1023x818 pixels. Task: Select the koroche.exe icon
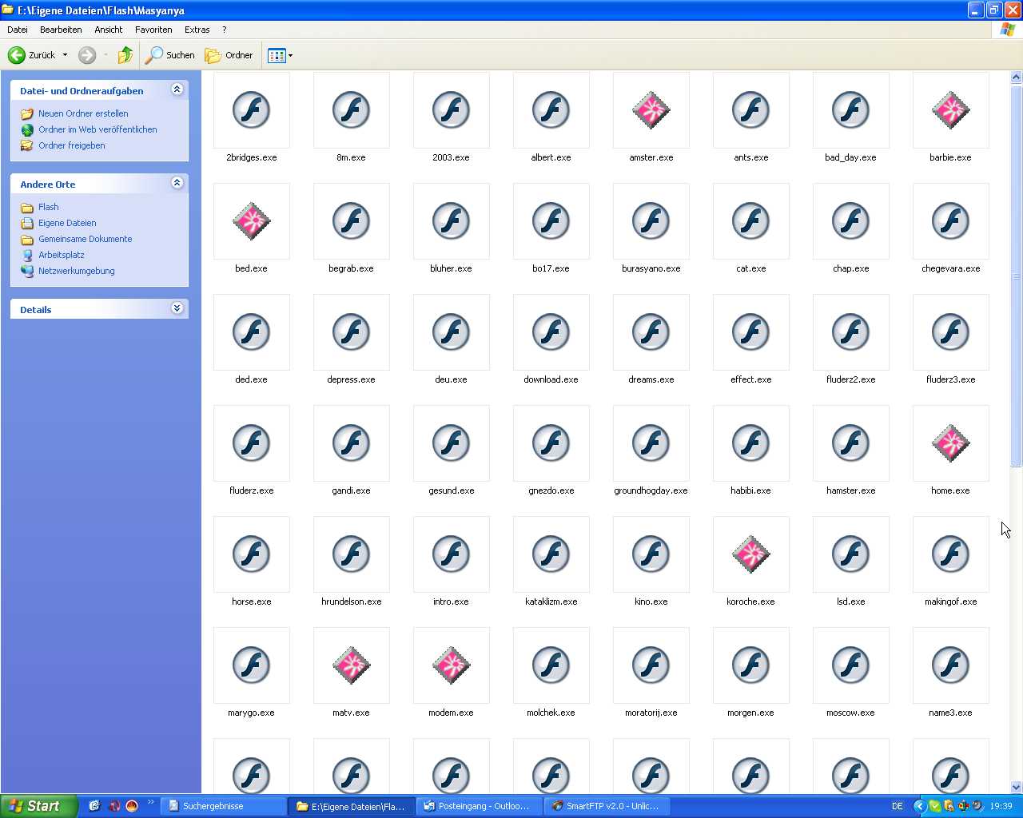751,554
